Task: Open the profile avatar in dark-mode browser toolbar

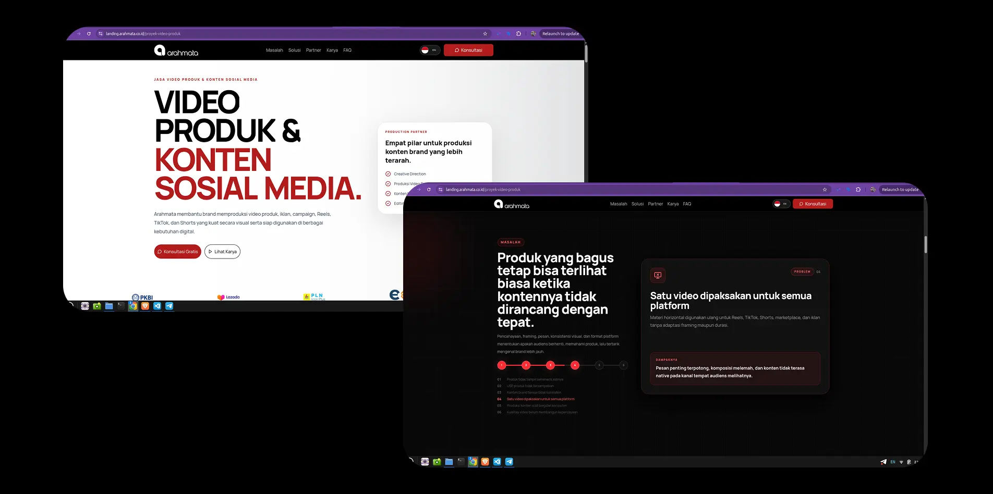Action: tap(873, 190)
